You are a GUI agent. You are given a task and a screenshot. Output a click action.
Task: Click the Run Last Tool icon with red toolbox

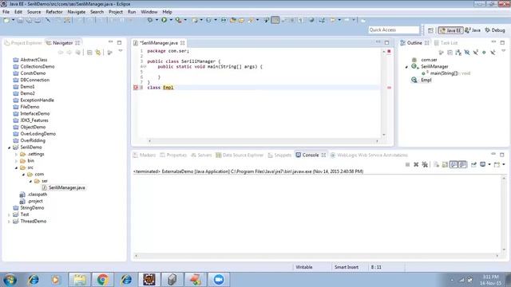178,20
